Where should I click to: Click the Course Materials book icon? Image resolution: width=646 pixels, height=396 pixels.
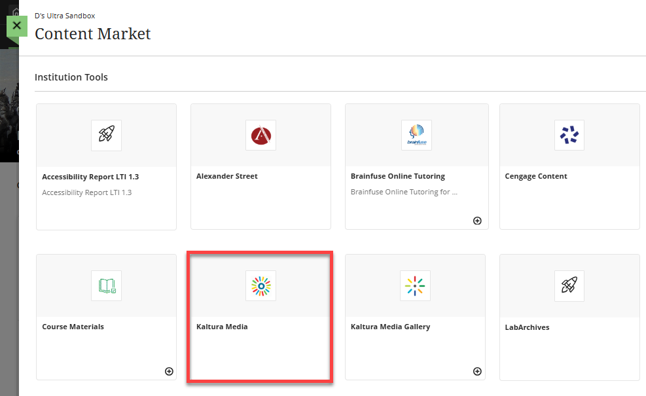106,285
